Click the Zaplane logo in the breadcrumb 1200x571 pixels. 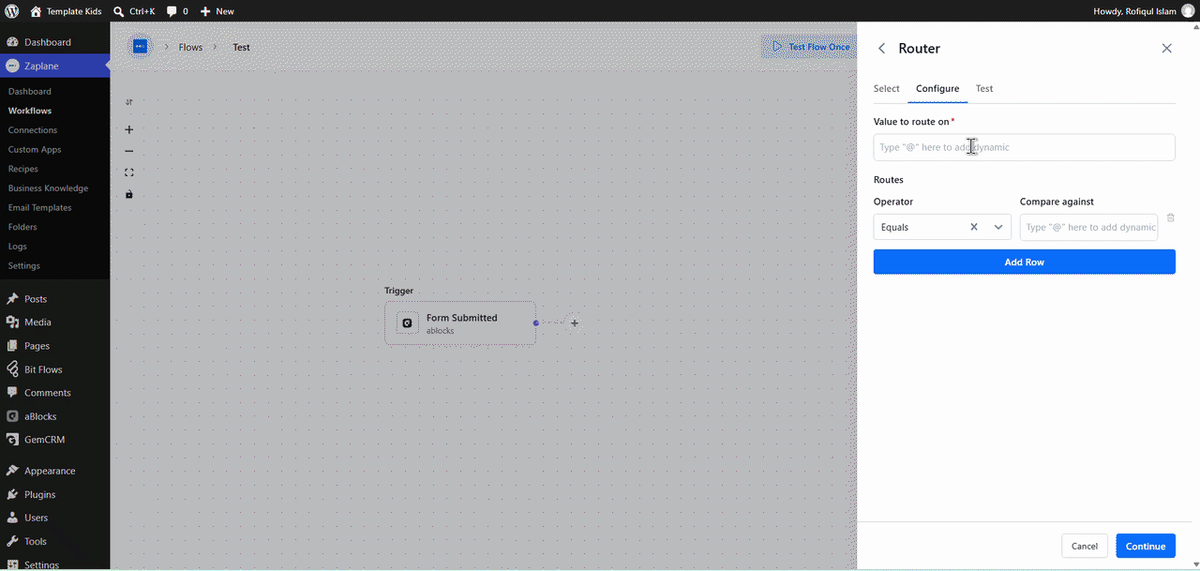[140, 46]
